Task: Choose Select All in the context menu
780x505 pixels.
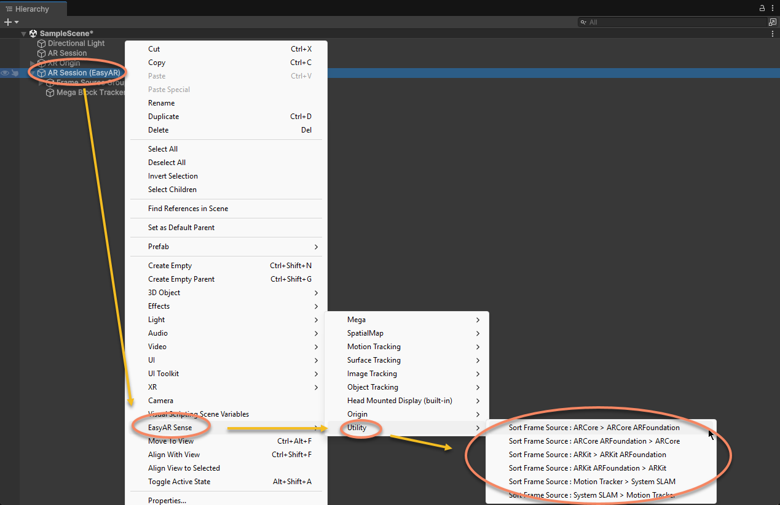Action: [x=226, y=149]
